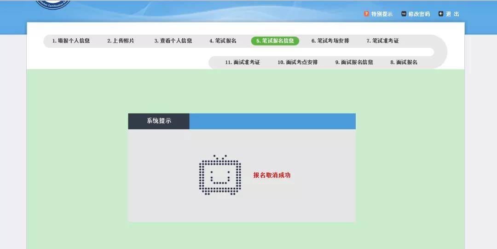
Task: Click the 修改密码 key icon
Action: pyautogui.click(x=404, y=14)
